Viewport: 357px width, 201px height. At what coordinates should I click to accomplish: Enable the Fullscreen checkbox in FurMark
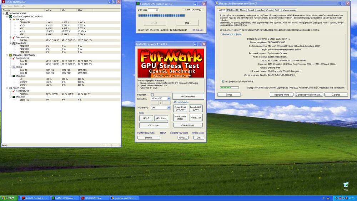(x=152, y=95)
